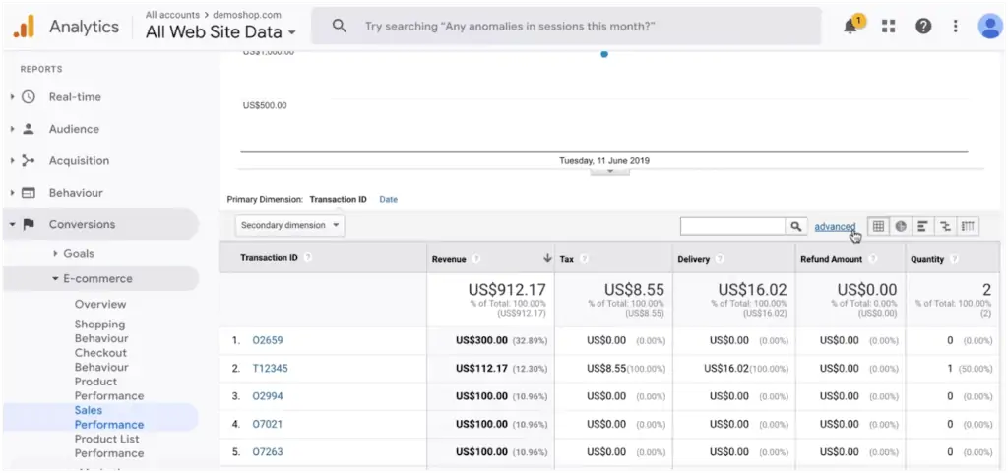Open transaction O2994
Screen dimensions: 1008x473
(x=268, y=396)
